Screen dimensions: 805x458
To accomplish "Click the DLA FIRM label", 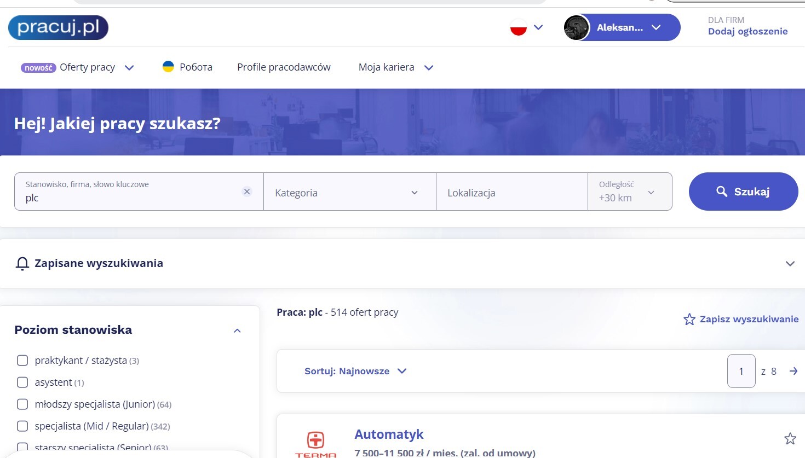I will click(x=726, y=20).
